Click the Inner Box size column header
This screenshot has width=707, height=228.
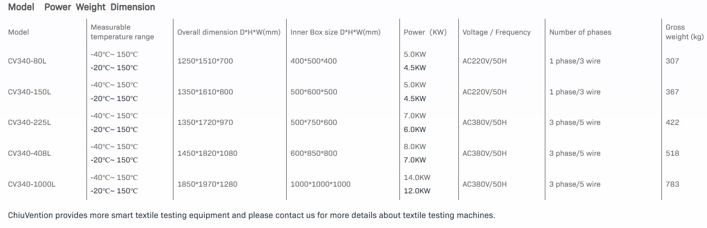coord(335,32)
